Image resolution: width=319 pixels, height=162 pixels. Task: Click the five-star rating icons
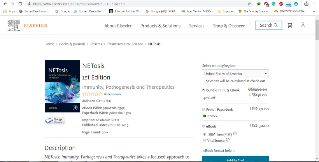[x=92, y=94]
